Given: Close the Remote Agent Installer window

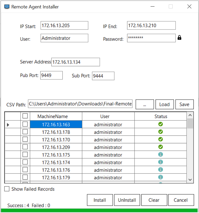Looking at the screenshot, I should click(x=189, y=6).
